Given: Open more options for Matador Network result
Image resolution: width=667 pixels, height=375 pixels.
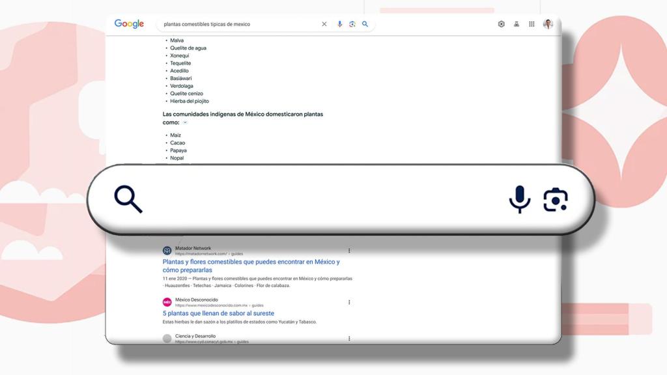Looking at the screenshot, I should 349,251.
